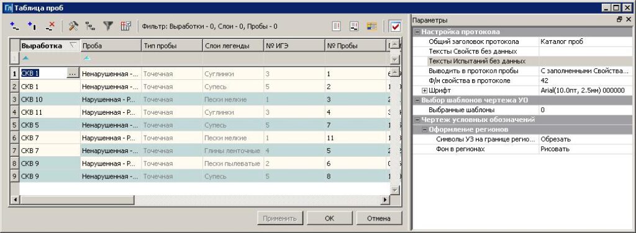Click the Глины ленточные cell
This screenshot has width=636, height=233.
click(x=234, y=151)
